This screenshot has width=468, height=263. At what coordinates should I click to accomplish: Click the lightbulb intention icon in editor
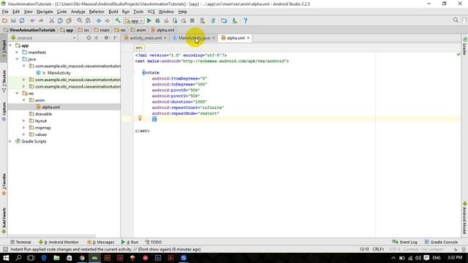[140, 118]
